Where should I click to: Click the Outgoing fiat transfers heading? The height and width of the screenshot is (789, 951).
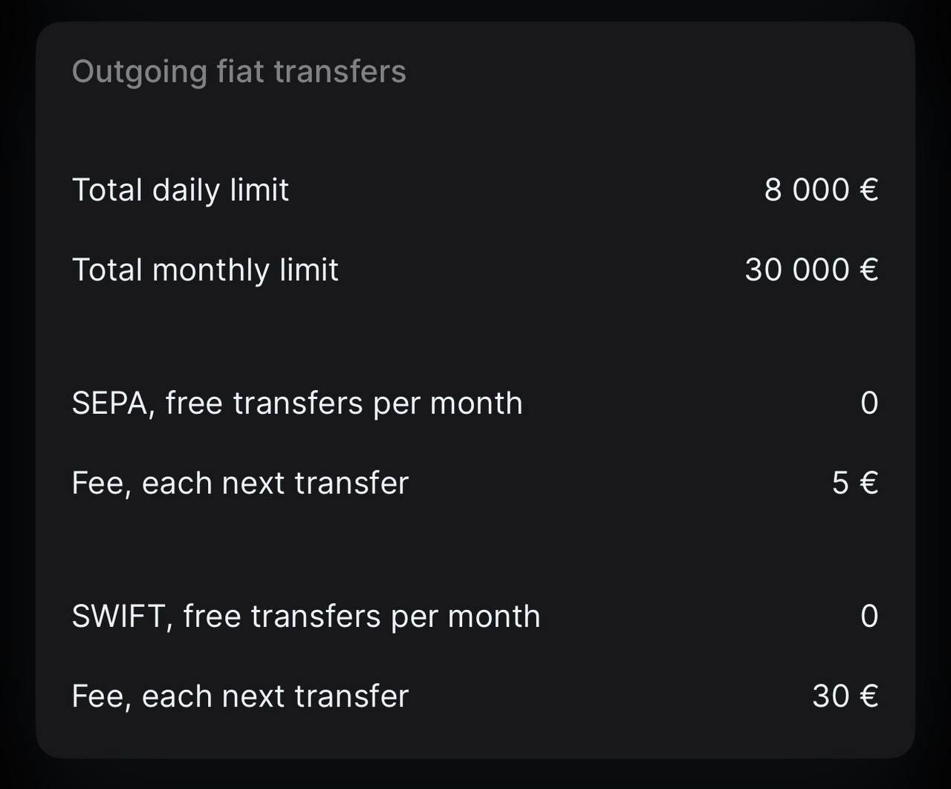pos(239,73)
